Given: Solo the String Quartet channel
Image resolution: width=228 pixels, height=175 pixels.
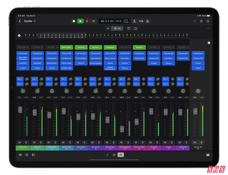Looking at the screenshot, I should pyautogui.click(x=128, y=142).
